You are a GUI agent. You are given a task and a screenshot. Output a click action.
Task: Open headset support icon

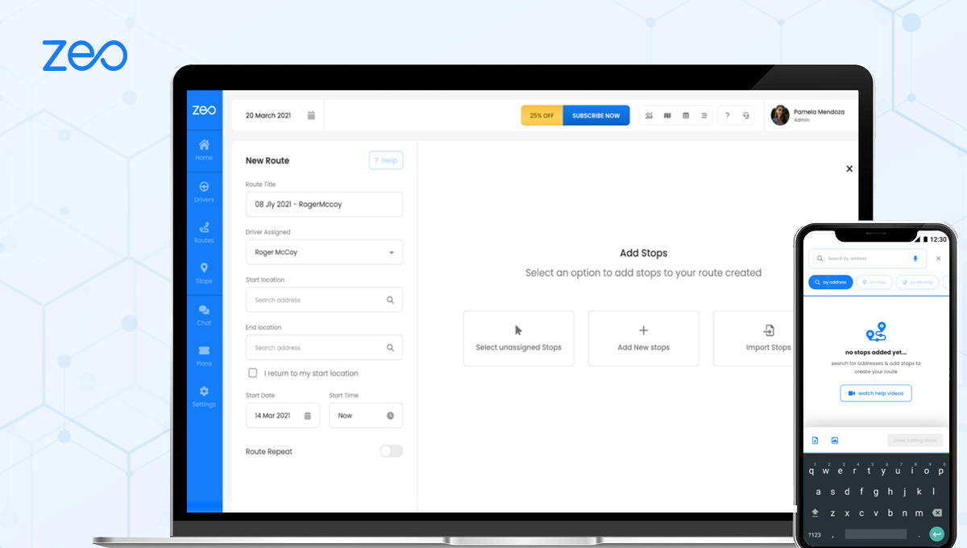point(746,115)
